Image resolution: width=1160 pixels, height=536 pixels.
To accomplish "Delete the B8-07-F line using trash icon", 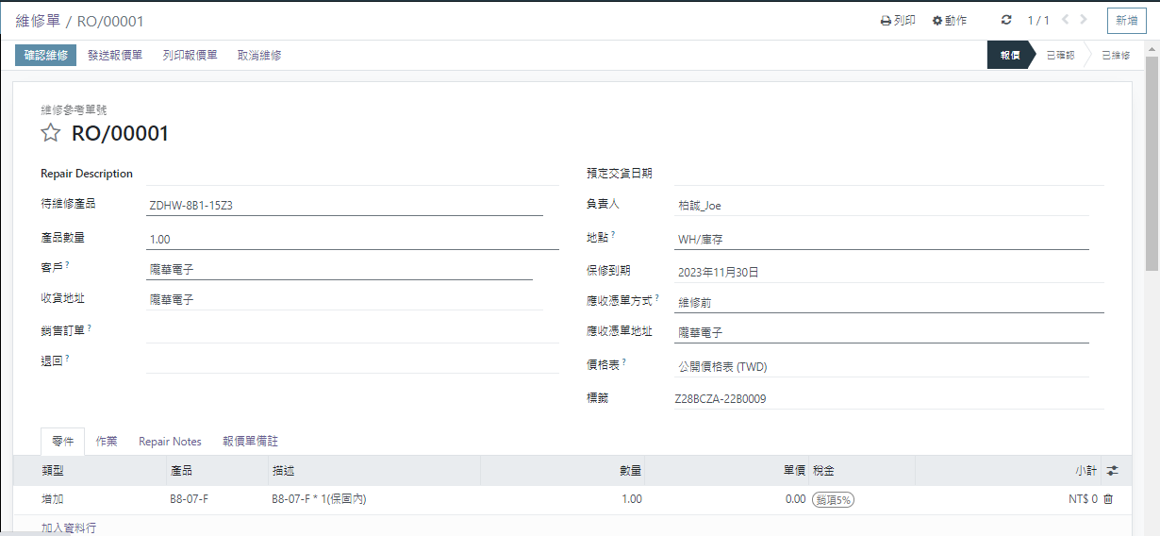I will (x=1108, y=499).
